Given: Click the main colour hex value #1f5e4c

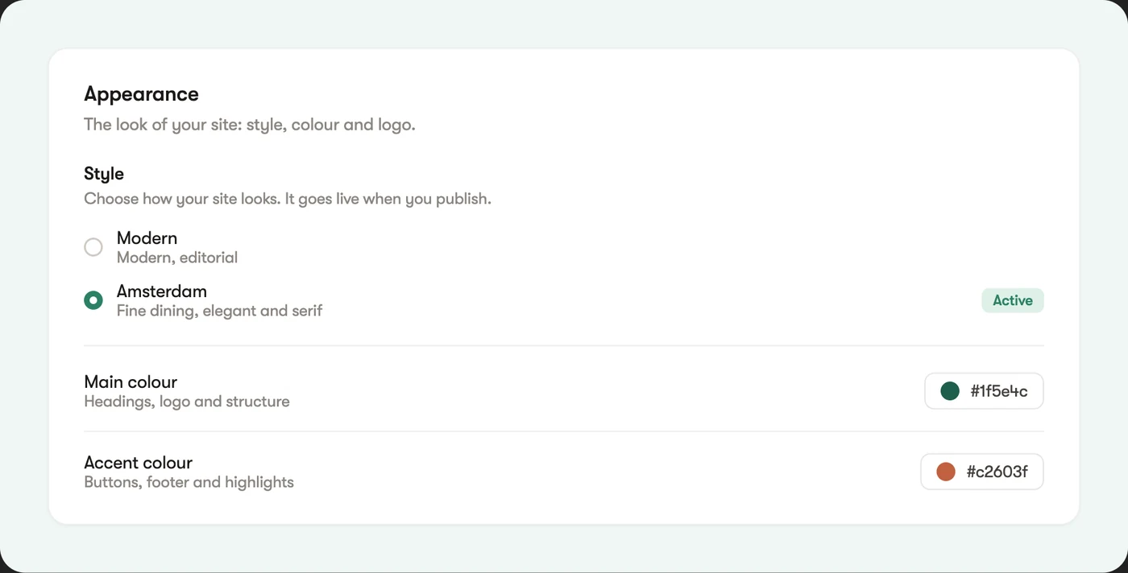Looking at the screenshot, I should coord(999,392).
